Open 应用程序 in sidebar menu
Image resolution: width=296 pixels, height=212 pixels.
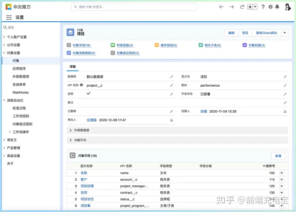click(19, 69)
